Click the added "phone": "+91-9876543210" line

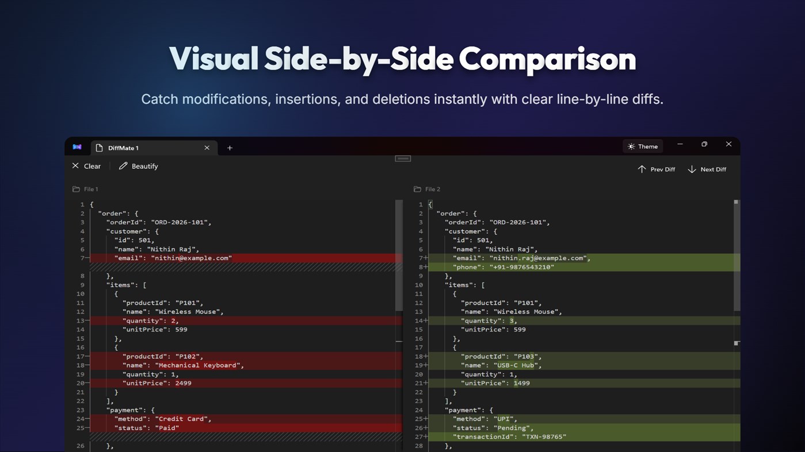584,267
